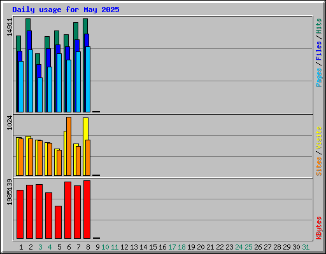Click day 8 on the x-axis
The image size is (326, 254).
click(88, 247)
